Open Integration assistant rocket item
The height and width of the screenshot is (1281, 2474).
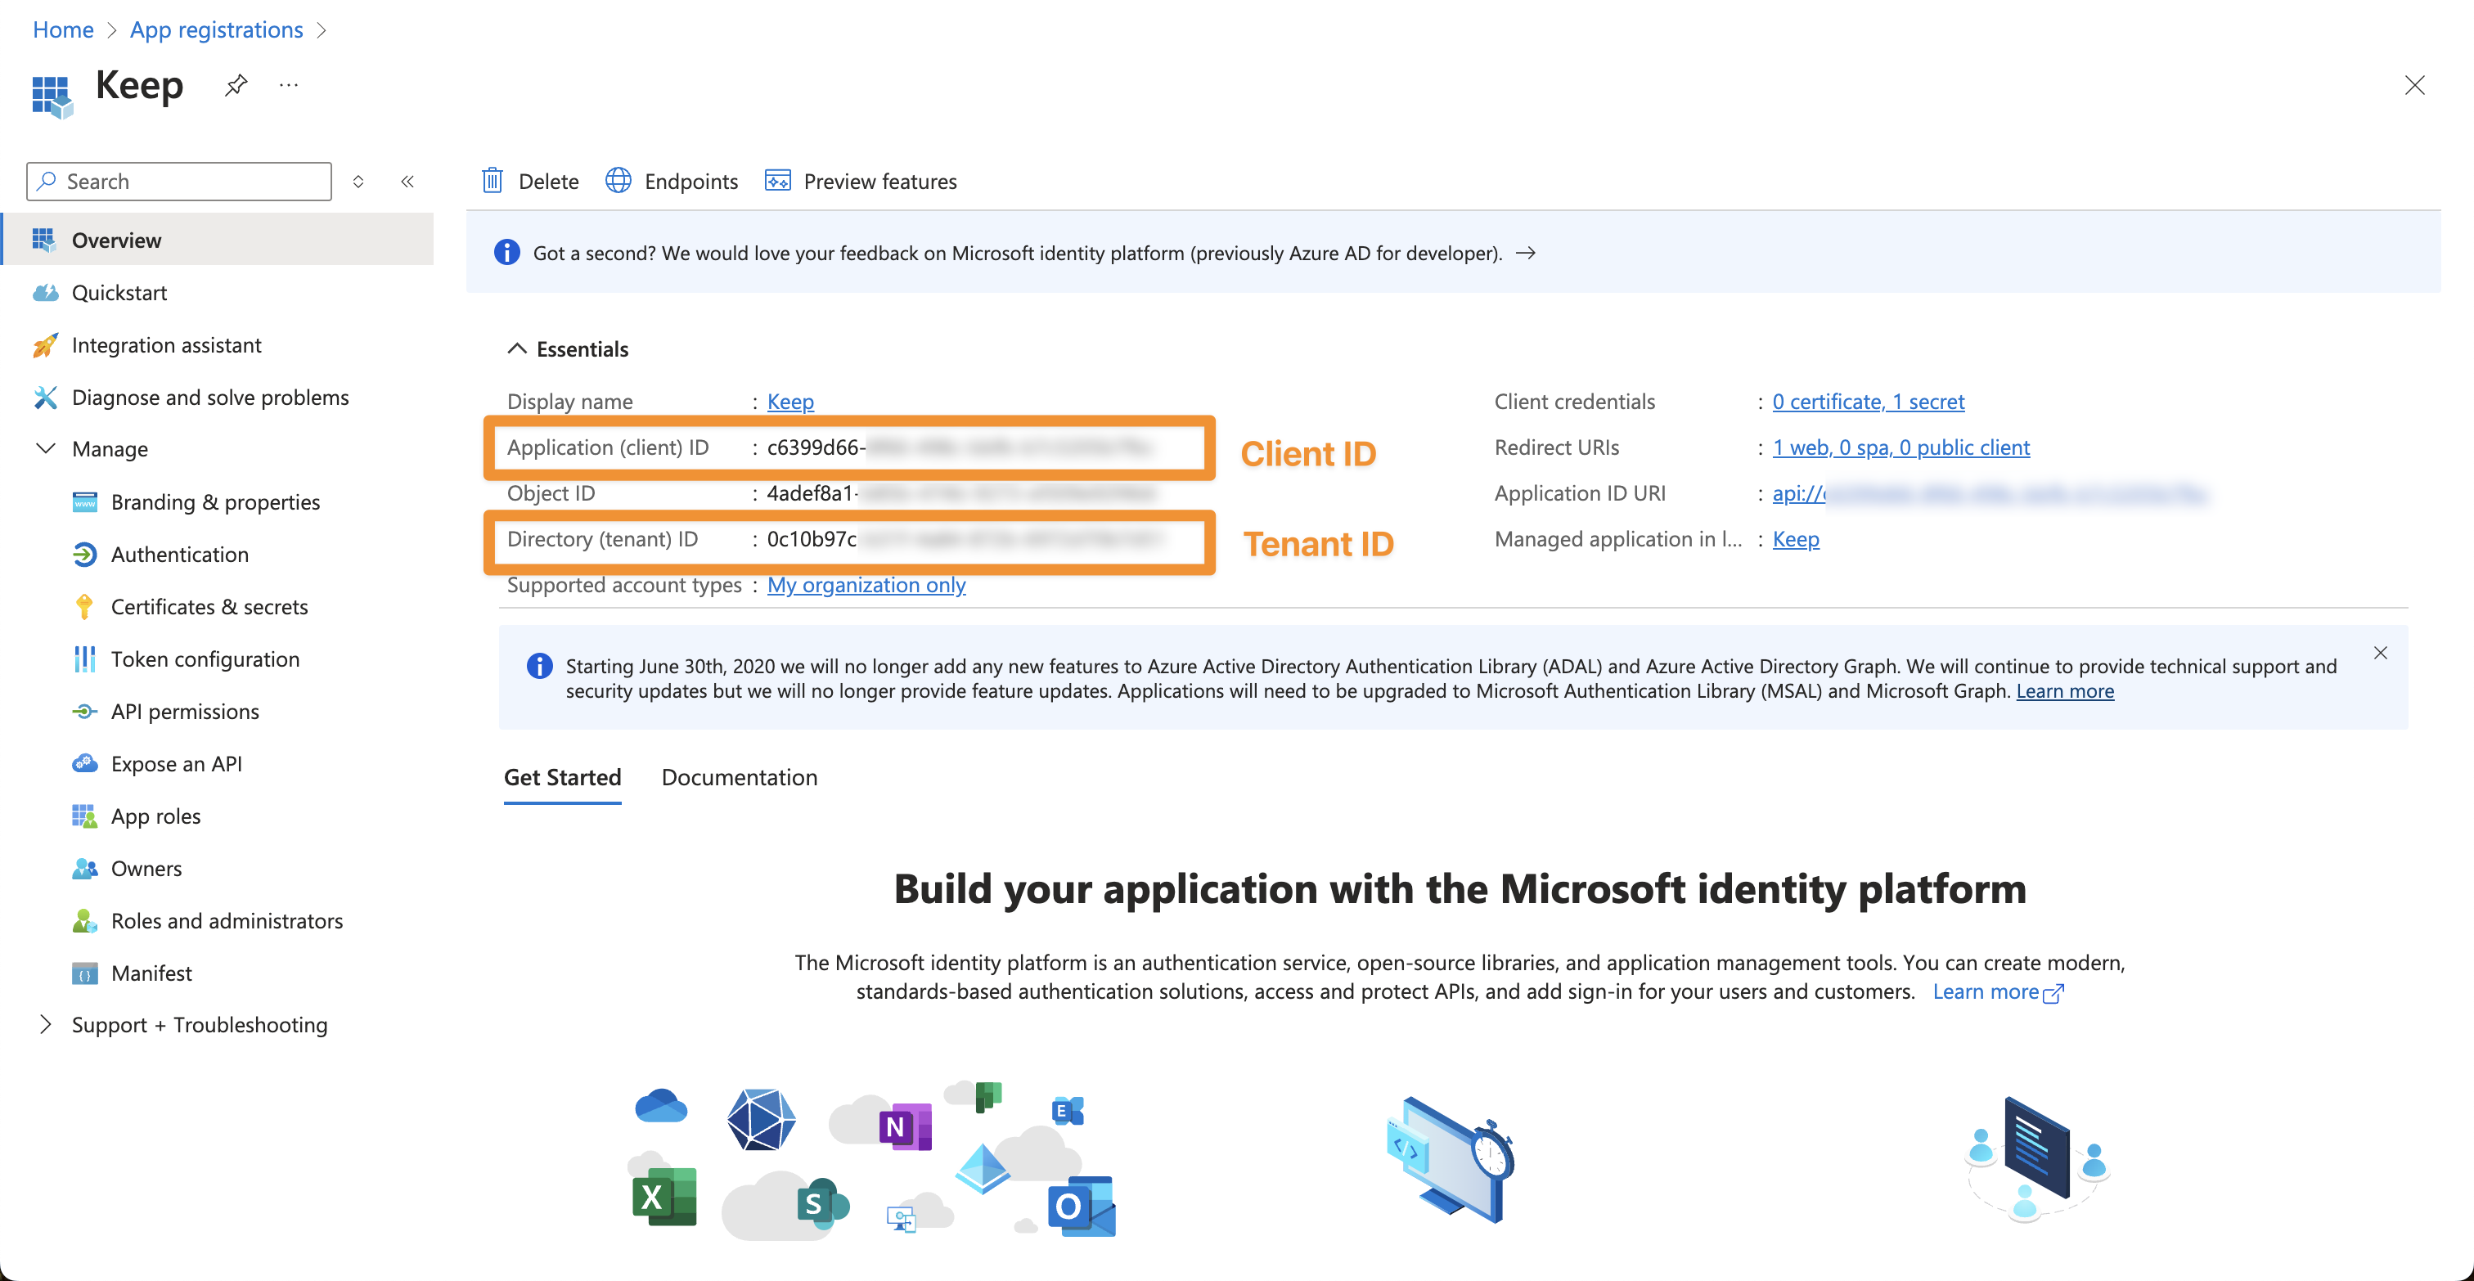tap(147, 344)
